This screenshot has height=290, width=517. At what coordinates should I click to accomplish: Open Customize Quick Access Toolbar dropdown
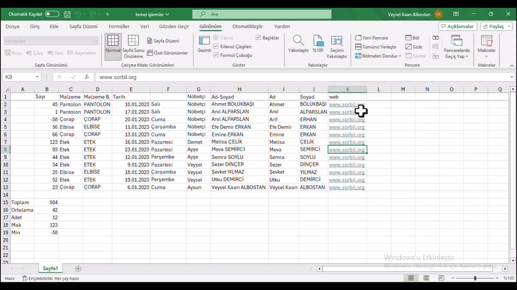107,14
